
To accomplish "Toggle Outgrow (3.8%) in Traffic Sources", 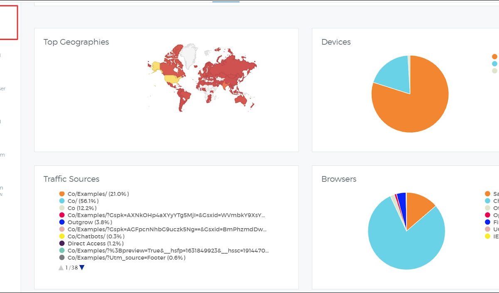I will [x=89, y=222].
